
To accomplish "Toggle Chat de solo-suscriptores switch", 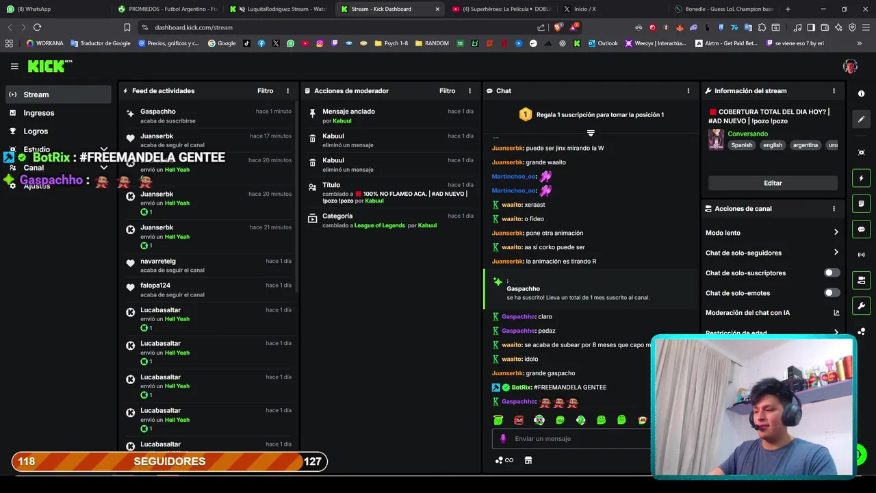I will coord(832,273).
